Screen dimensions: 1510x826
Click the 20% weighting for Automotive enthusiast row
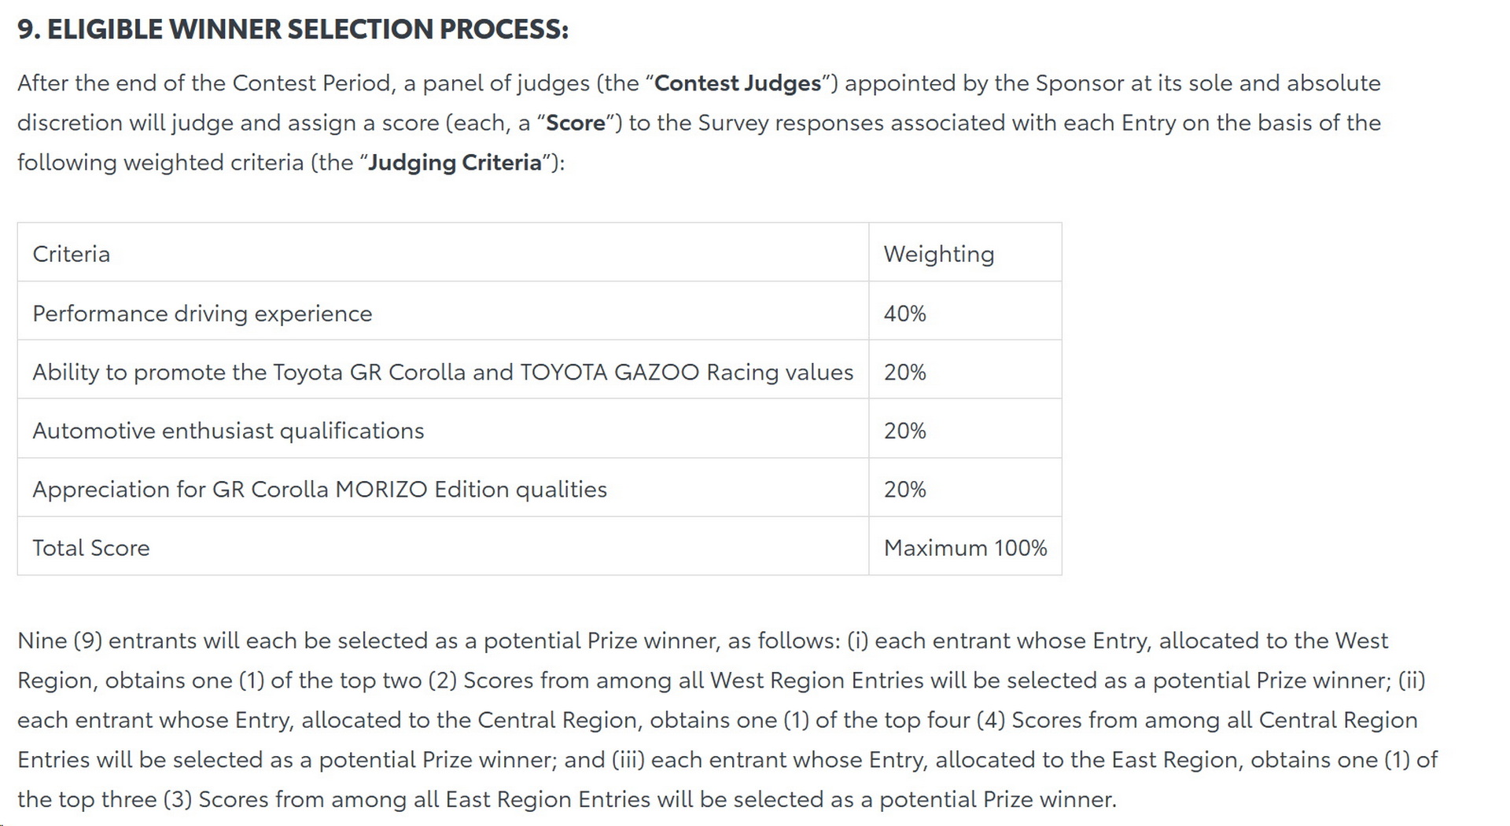904,431
